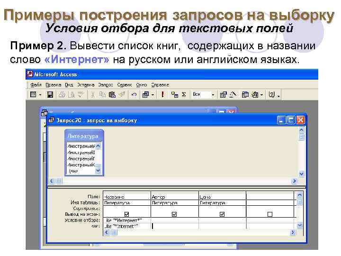Screen dimensions: 341x256
Task: Click the Undo arrow icon
Action: [134, 95]
